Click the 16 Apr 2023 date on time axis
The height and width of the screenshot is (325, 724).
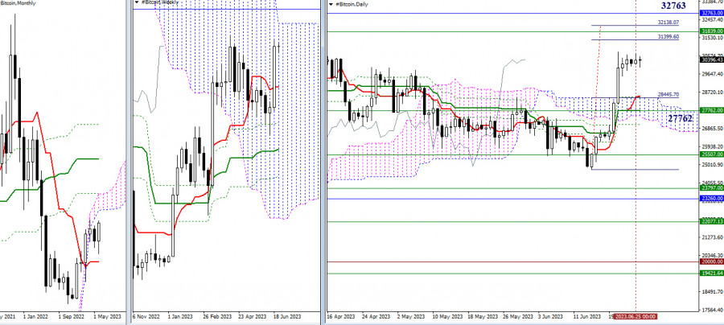[339, 317]
